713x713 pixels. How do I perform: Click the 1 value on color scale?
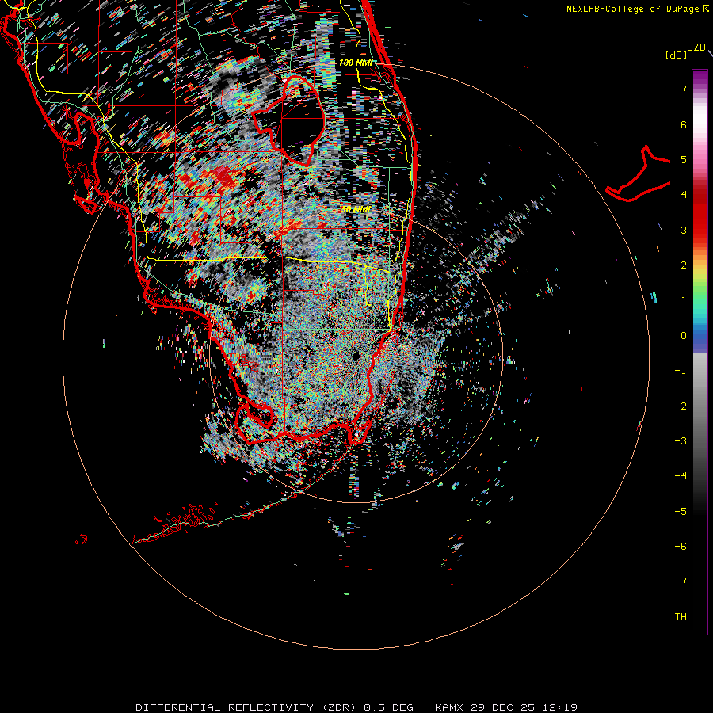[x=684, y=300]
